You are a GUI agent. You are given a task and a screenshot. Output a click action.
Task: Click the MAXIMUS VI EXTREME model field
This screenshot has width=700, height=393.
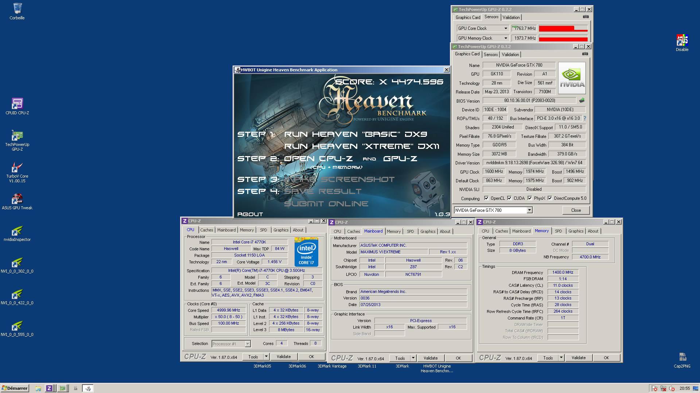(x=394, y=252)
